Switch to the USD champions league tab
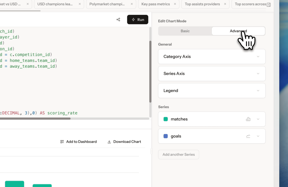Screen dimensions: 288x187 tap(55, 4)
